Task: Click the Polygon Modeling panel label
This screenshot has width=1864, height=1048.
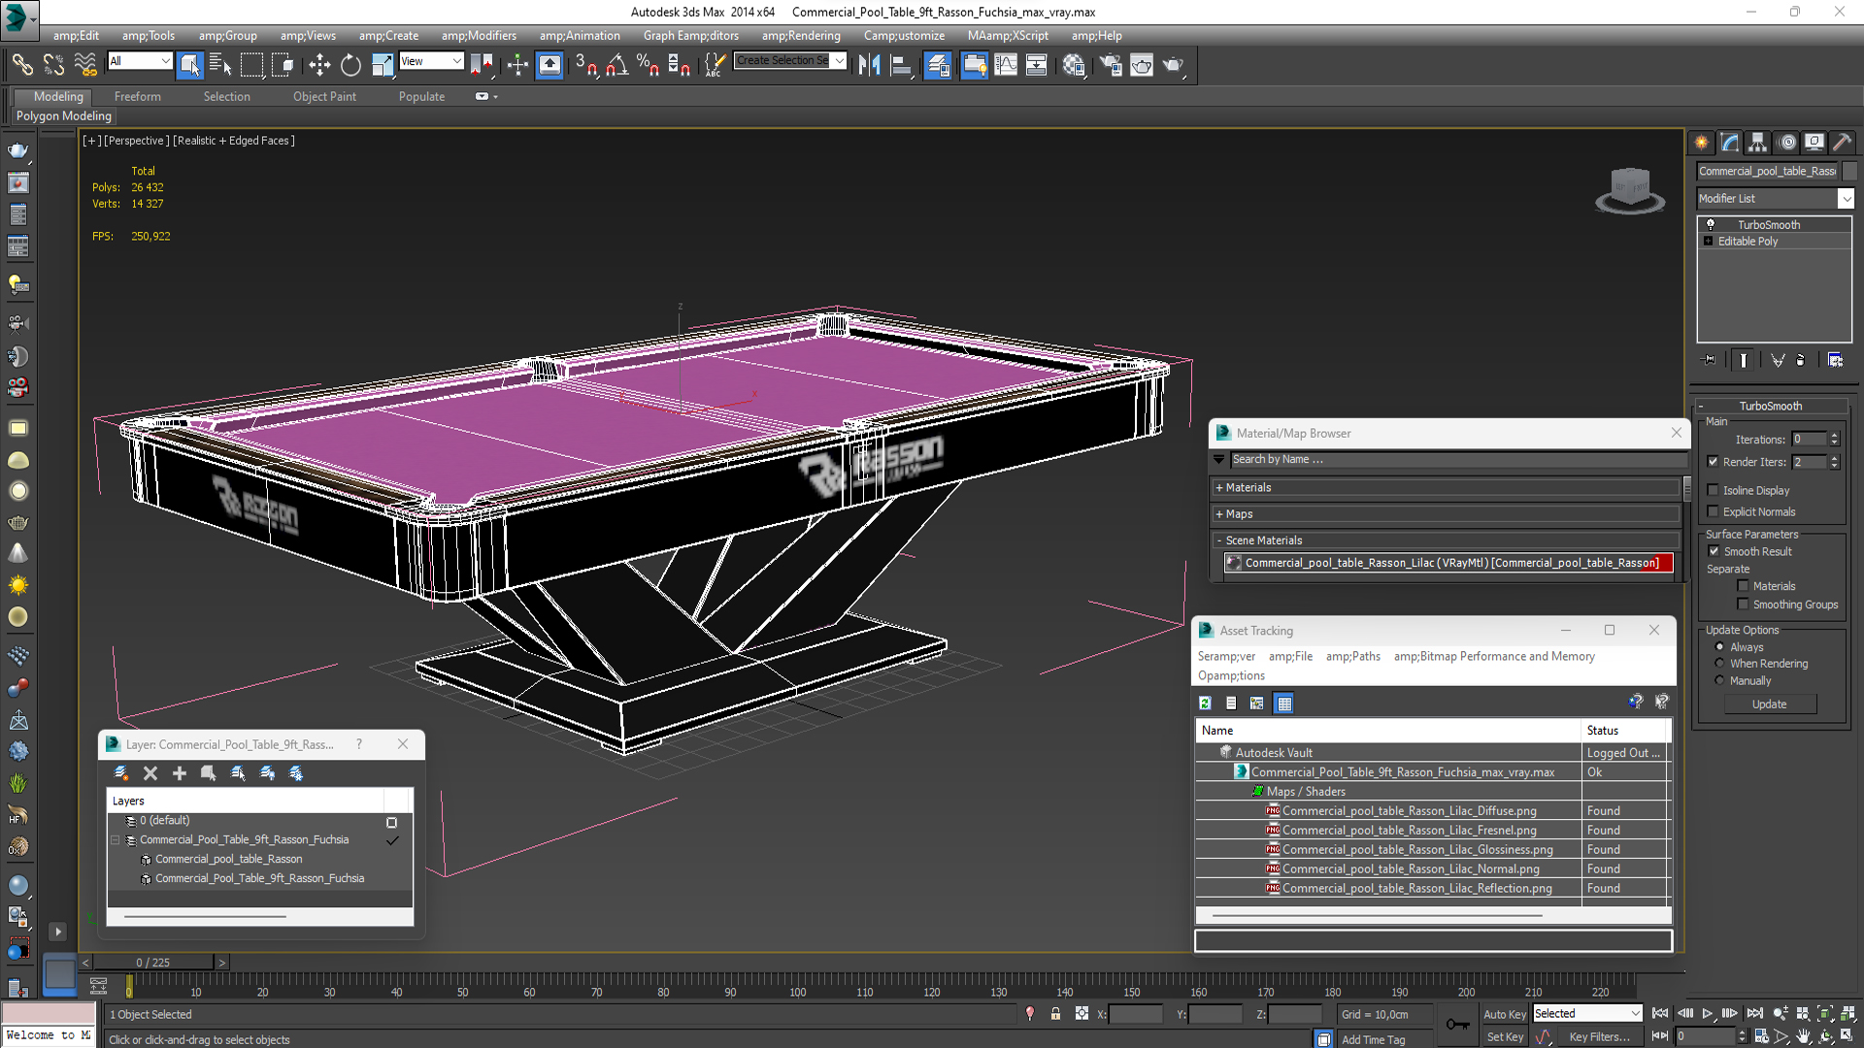Action: click(64, 116)
